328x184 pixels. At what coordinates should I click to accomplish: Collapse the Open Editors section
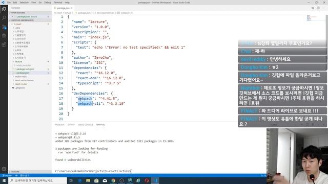click(29, 13)
